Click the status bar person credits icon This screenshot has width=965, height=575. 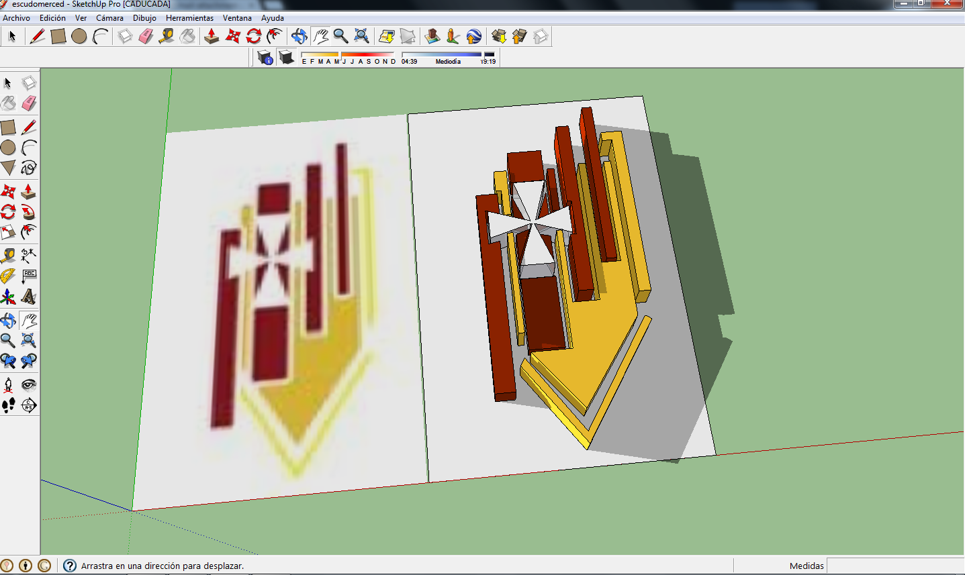pyautogui.click(x=26, y=566)
